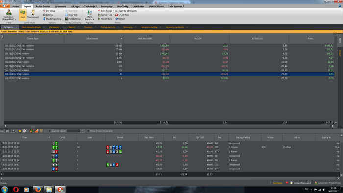Open the NoteCaddy ribbon tab
This screenshot has height=193, width=343.
[122, 6]
